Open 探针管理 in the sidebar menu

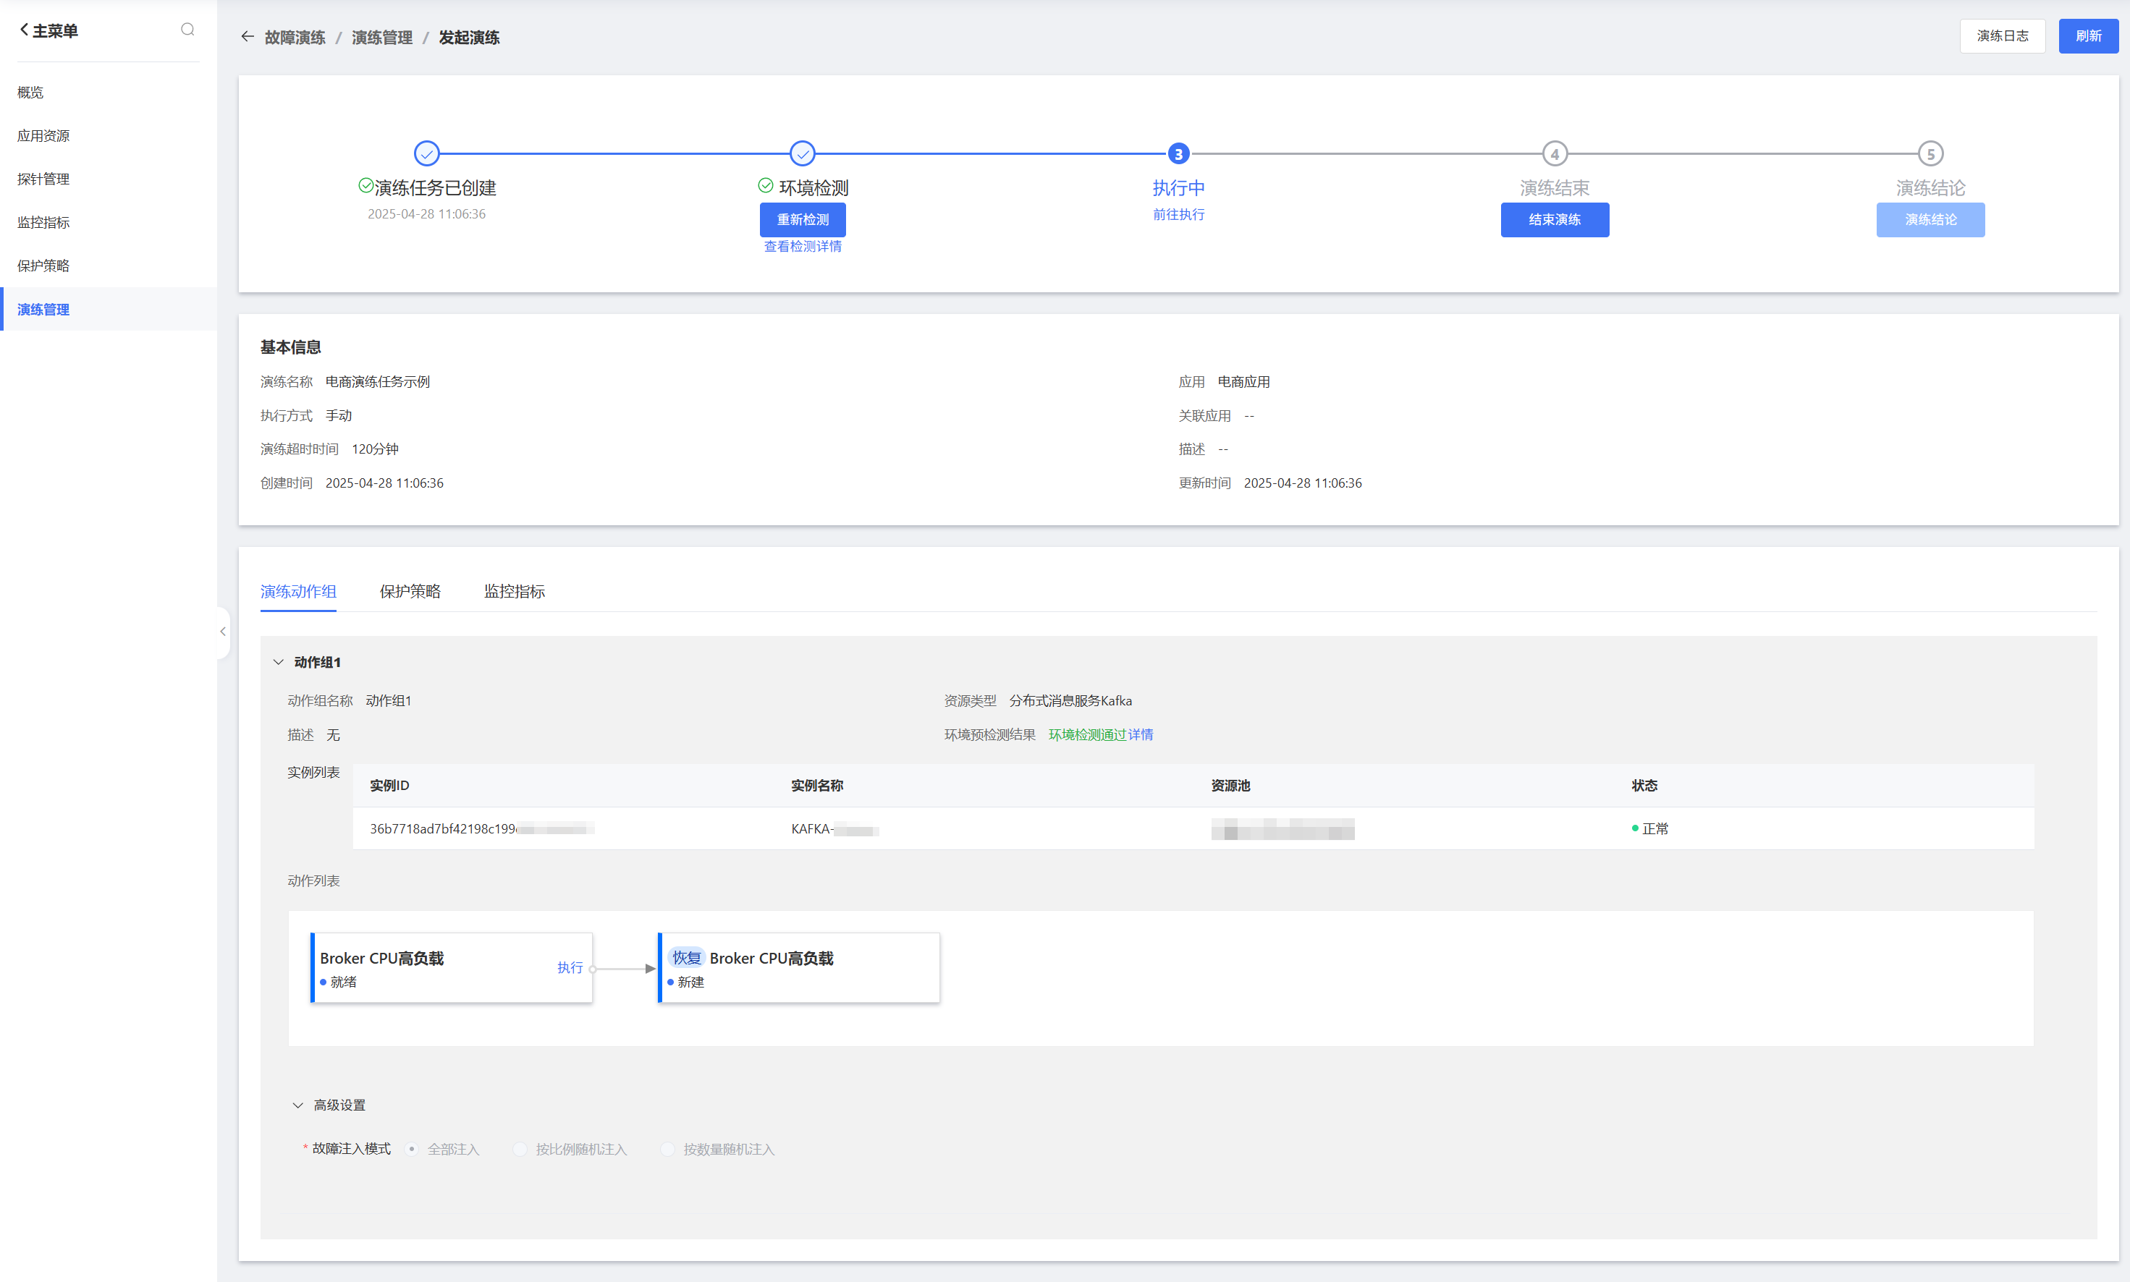(x=43, y=179)
